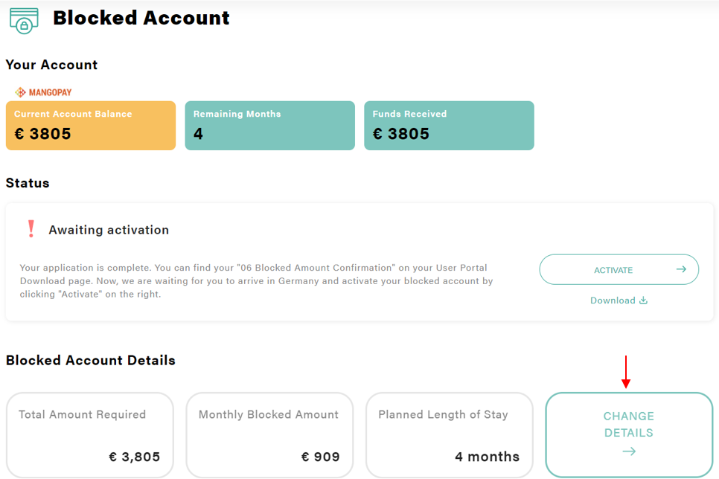Click the coin emblem in the MANGOPAY logo
The height and width of the screenshot is (479, 719).
[x=20, y=91]
